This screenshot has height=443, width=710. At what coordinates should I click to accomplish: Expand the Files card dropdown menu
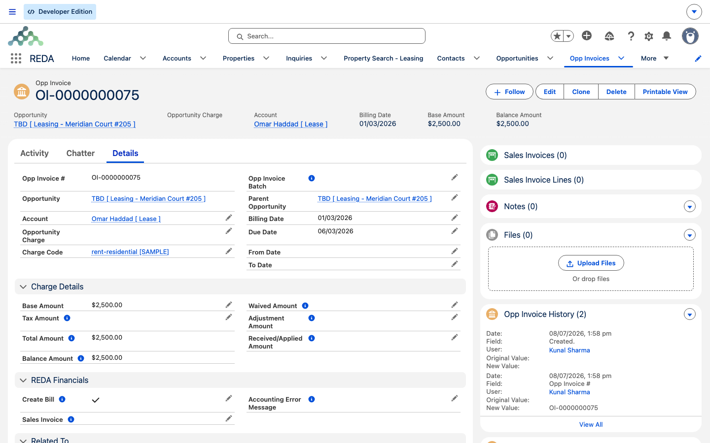click(690, 235)
